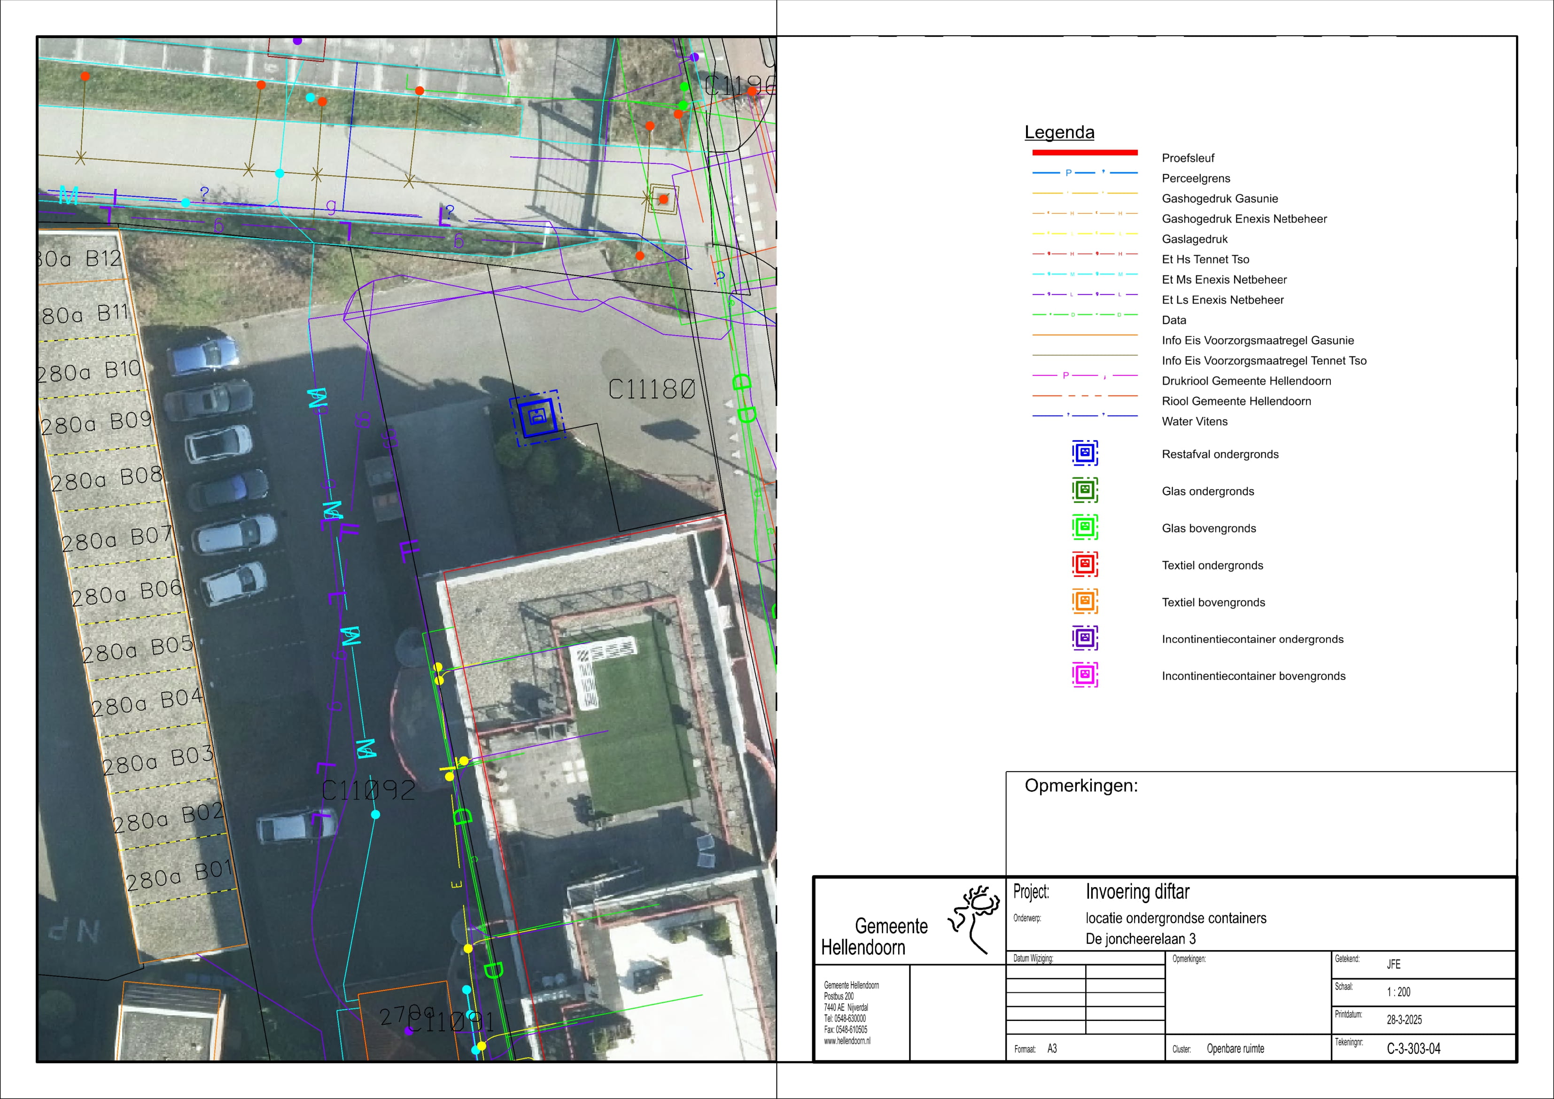Click the light green Glas bovengronds icon
The image size is (1554, 1099).
coord(1084,527)
